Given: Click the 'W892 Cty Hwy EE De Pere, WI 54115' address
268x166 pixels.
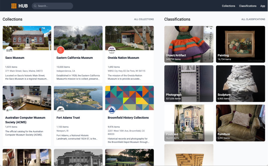Looking at the screenshot, I should coord(126,71).
